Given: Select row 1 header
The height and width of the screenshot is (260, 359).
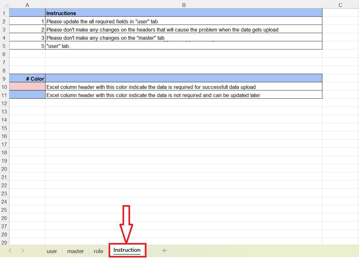Looking at the screenshot, I should (x=4, y=13).
